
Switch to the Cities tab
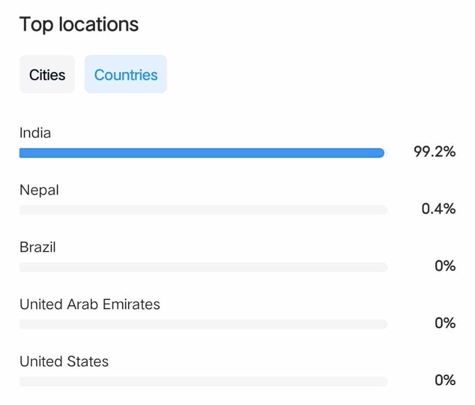[x=47, y=75]
